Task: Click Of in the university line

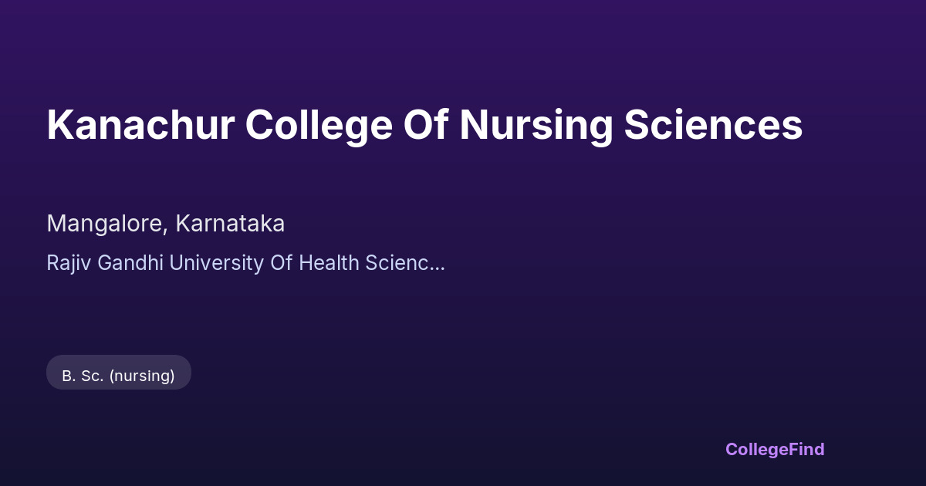Action: click(x=280, y=263)
